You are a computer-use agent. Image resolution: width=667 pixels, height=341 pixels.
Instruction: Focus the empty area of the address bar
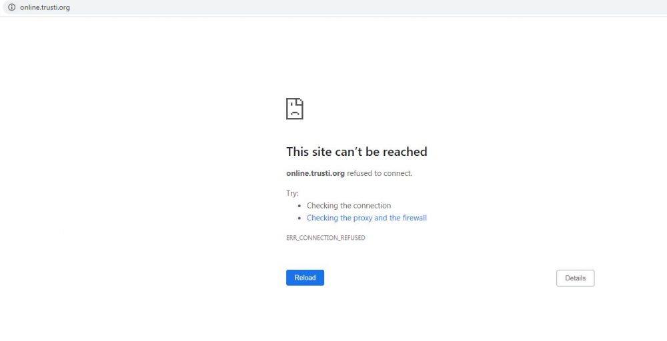(x=366, y=7)
